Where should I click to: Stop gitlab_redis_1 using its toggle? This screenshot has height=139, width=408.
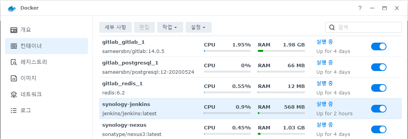click(378, 88)
